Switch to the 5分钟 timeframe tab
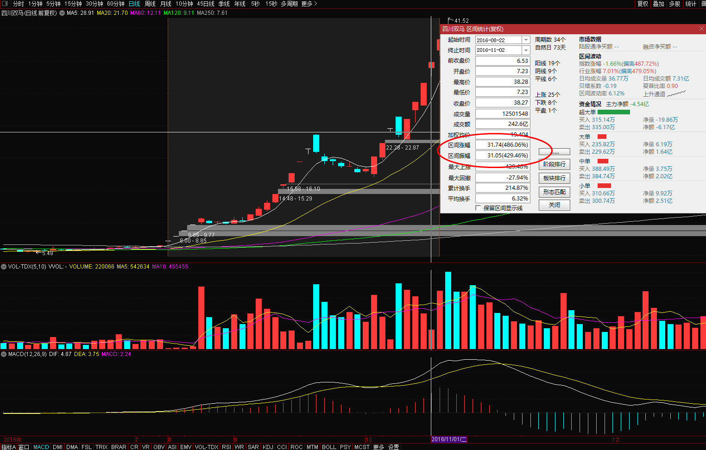Image resolution: width=706 pixels, height=450 pixels. click(53, 4)
